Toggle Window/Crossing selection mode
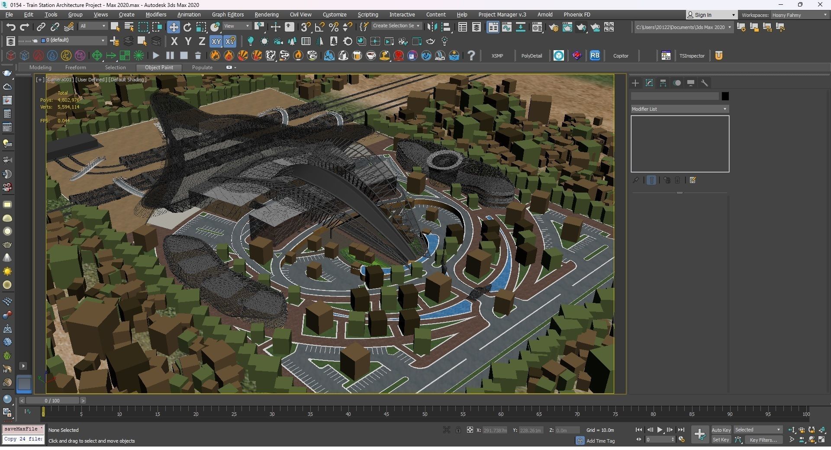831x450 pixels. 157,27
